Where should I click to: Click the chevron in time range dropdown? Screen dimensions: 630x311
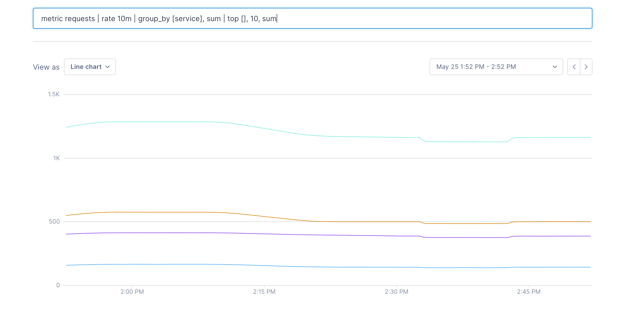pos(555,67)
